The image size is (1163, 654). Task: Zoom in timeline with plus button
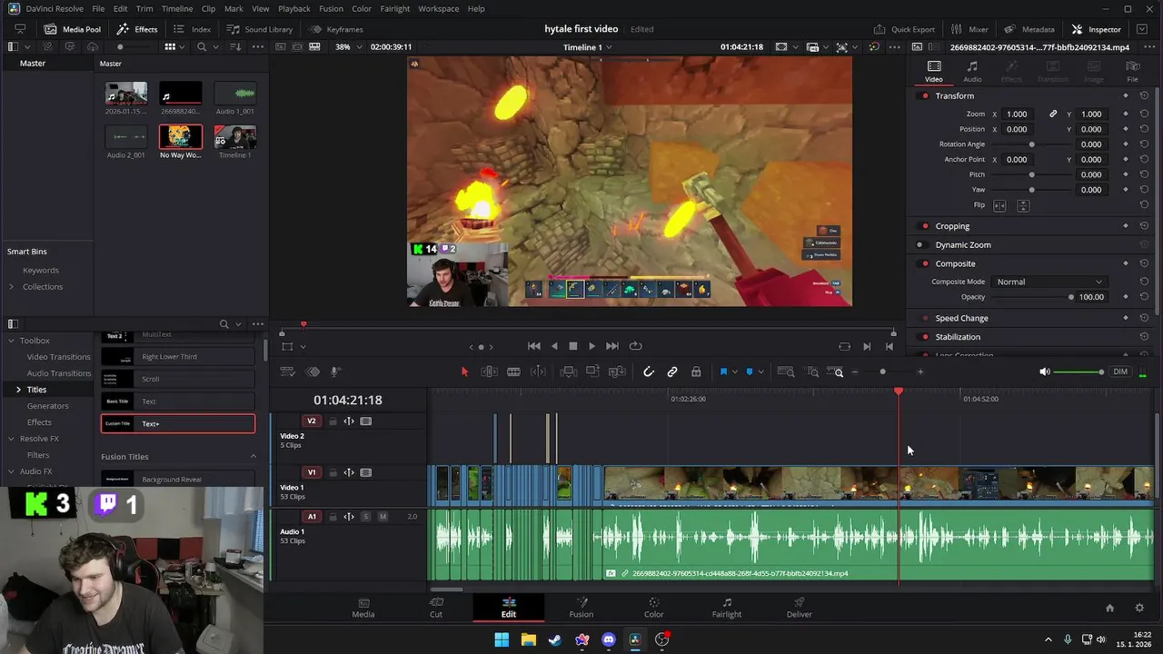pyautogui.click(x=919, y=372)
